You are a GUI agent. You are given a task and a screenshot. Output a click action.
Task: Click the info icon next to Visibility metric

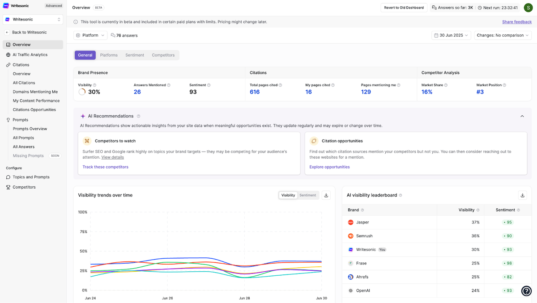[x=94, y=85]
